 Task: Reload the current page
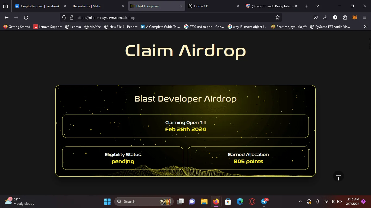coord(26,17)
